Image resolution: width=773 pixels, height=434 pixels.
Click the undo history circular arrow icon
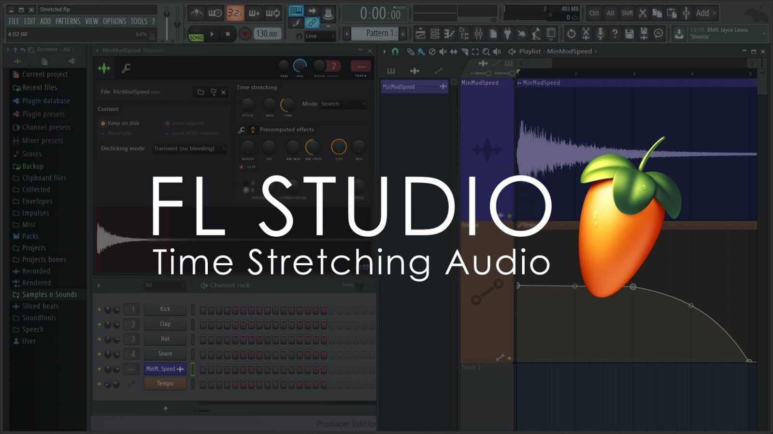(x=571, y=33)
